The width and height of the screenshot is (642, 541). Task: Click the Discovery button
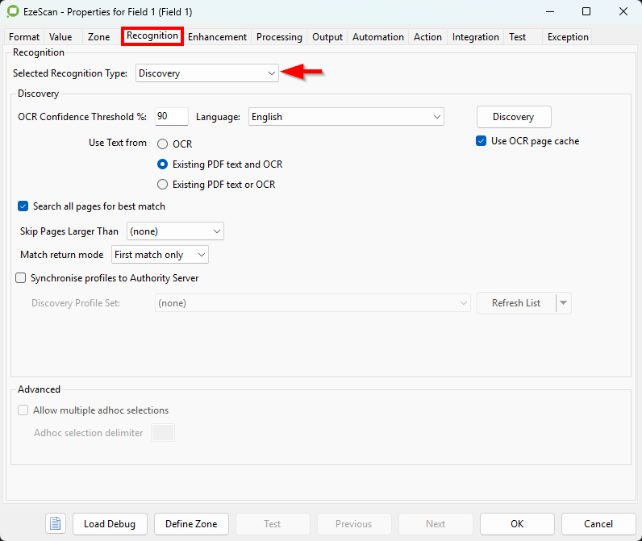[x=514, y=117]
